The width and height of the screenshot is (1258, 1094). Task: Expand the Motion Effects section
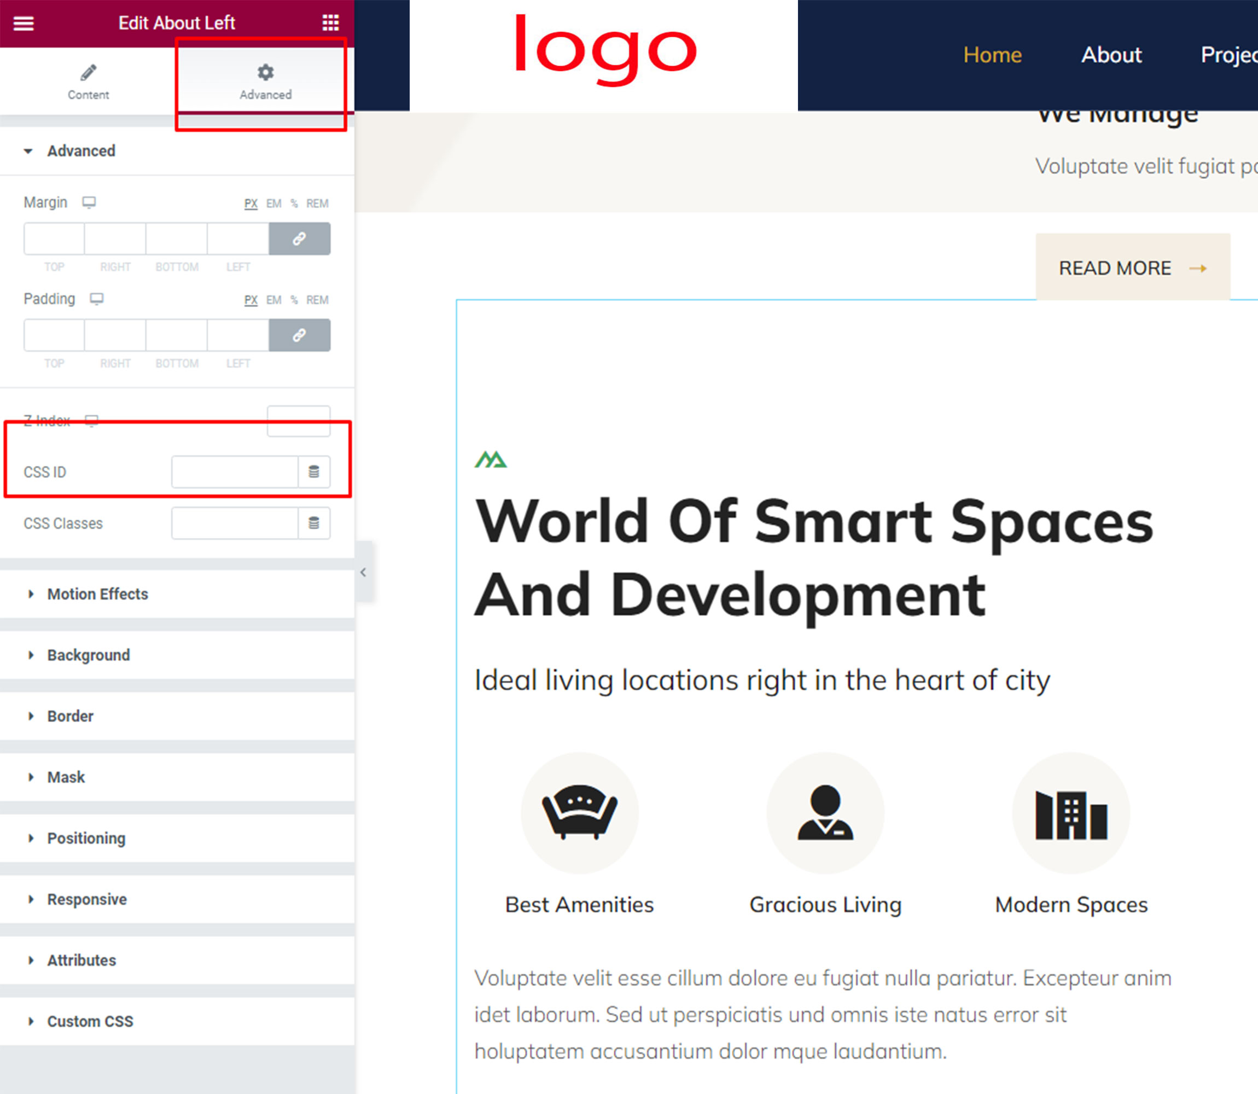point(98,594)
